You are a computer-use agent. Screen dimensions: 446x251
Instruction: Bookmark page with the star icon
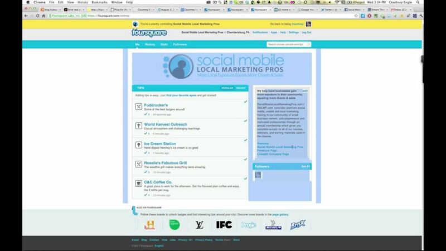(356, 16)
